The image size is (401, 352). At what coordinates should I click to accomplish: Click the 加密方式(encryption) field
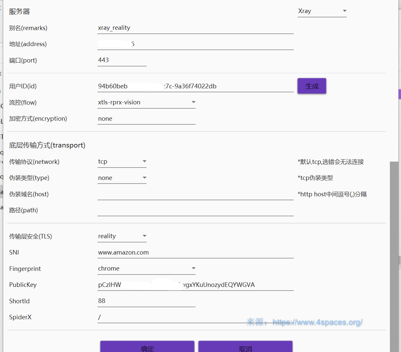[146, 119]
